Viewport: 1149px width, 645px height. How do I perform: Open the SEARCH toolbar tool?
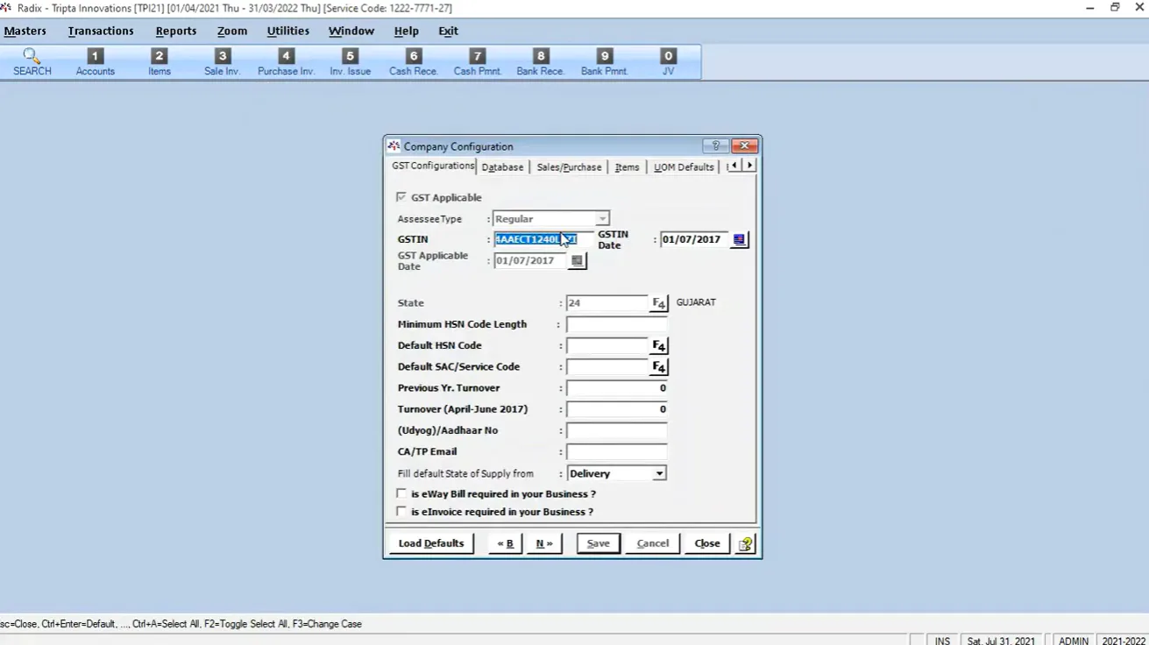32,62
